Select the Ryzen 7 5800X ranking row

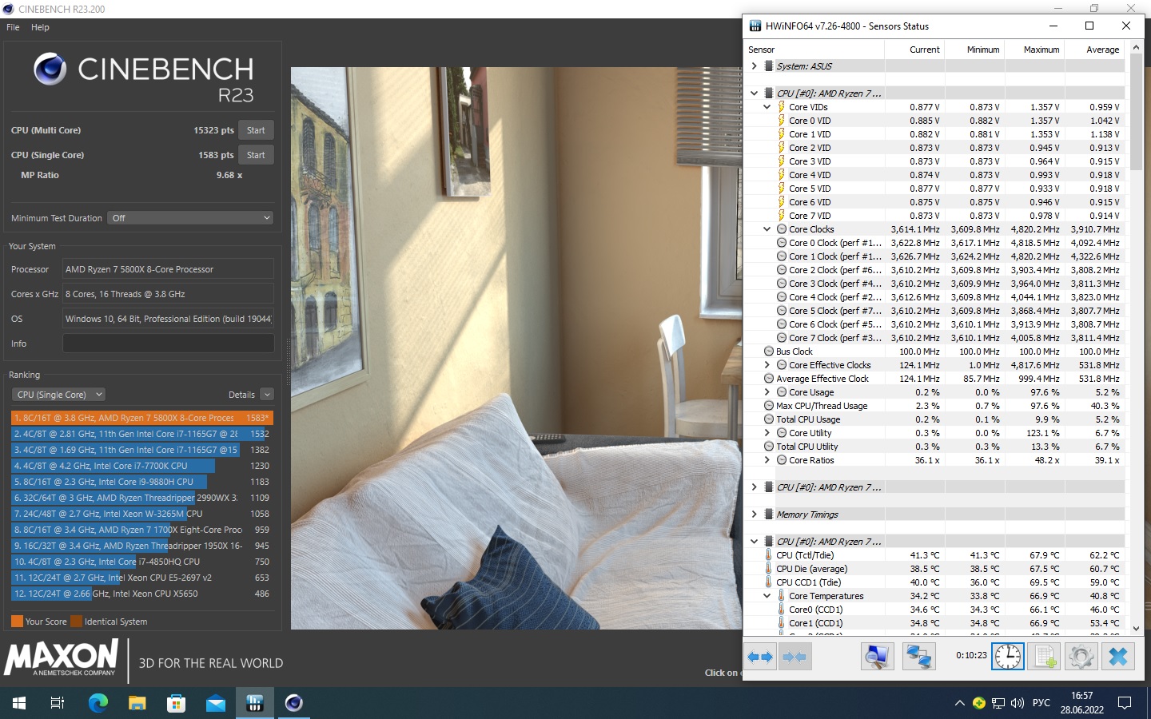[x=142, y=418]
